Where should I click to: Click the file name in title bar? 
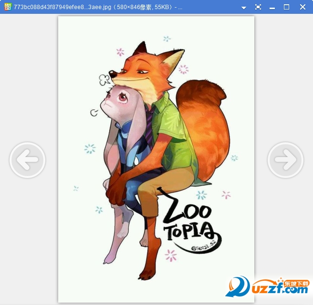coord(63,7)
